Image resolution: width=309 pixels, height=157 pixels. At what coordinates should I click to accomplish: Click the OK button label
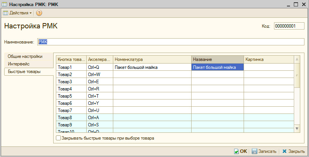point(244,151)
